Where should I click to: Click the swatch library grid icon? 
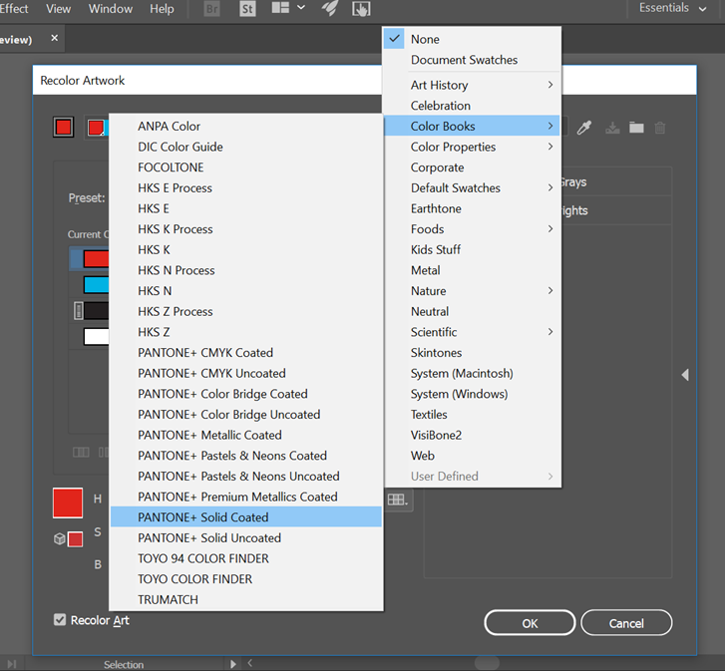click(398, 501)
